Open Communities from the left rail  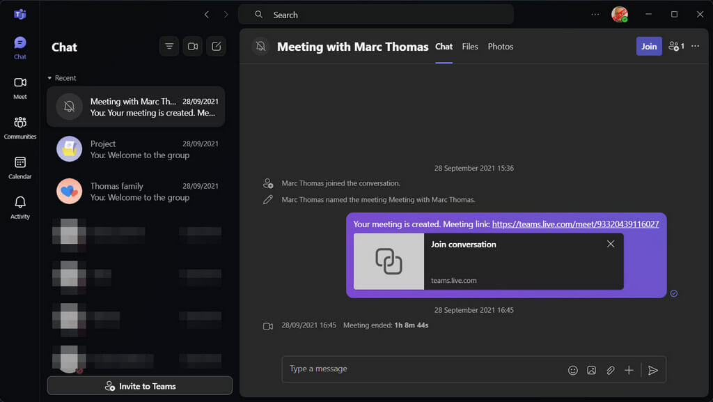click(x=20, y=127)
